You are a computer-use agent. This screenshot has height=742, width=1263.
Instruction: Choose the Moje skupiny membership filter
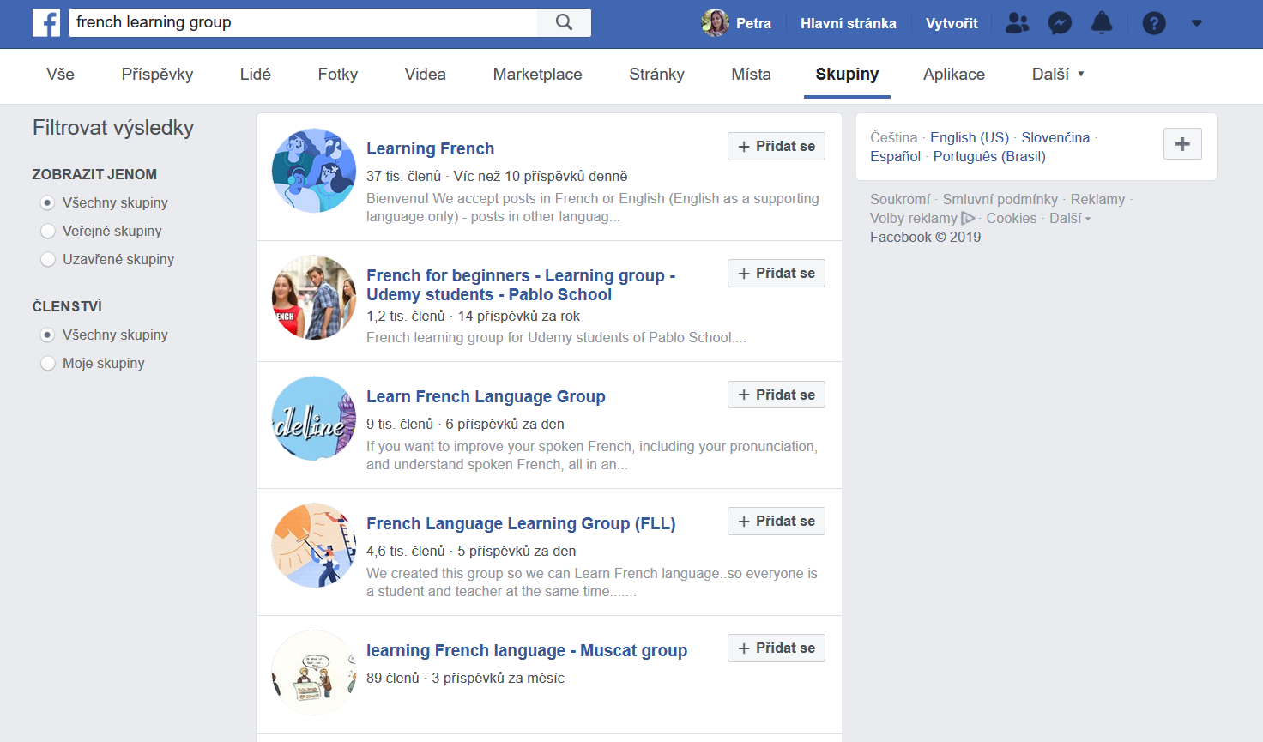(x=48, y=364)
